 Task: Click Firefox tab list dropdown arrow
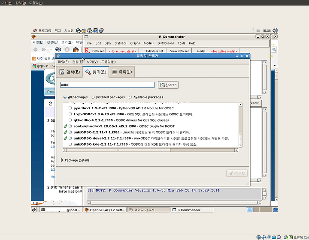(x=275, y=66)
